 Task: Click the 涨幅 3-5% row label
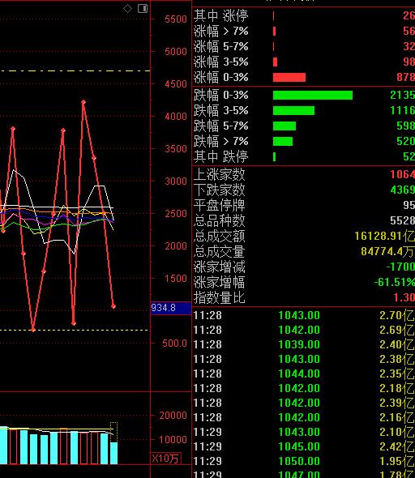click(220, 62)
